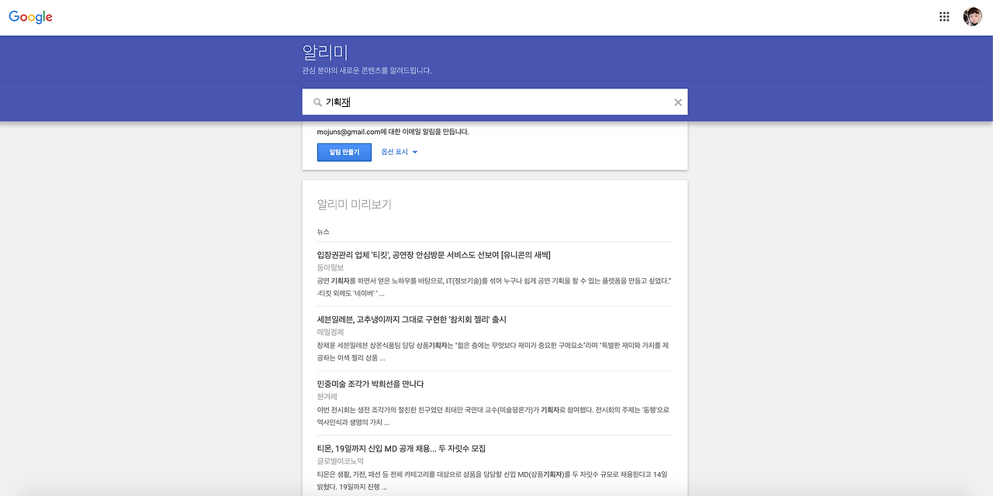Clear the search query with the X icon

(x=677, y=102)
